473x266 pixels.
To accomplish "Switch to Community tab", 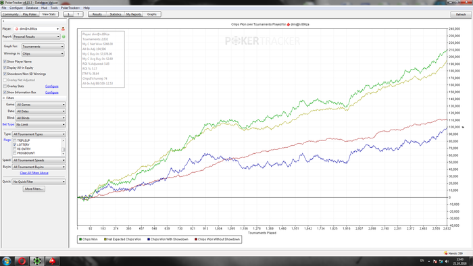I will [11, 14].
